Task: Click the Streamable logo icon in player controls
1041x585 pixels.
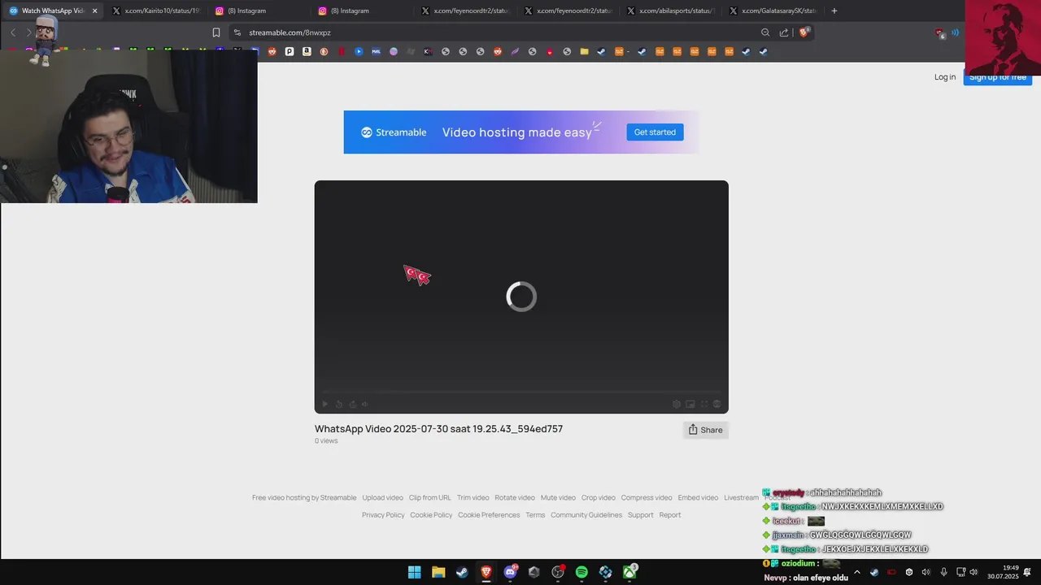Action: point(717,404)
